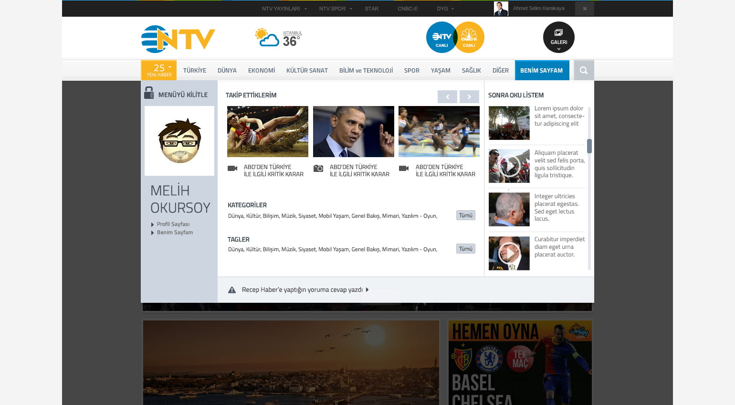735x405 pixels.
Task: Expand the 25 Yeni Haber dropdown
Action: point(159,70)
